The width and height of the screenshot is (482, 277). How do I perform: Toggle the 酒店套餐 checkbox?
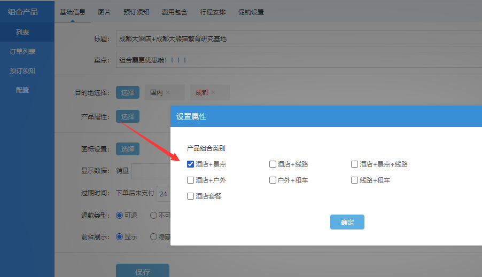[191, 196]
